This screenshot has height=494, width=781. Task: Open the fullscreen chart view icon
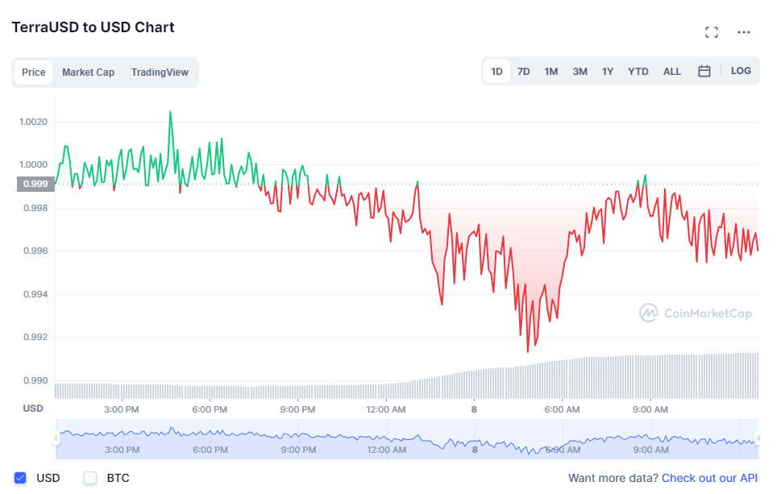[712, 32]
